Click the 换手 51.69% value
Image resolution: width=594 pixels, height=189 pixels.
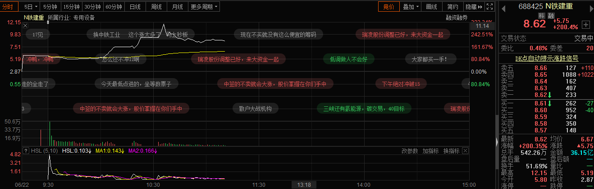click(x=536, y=166)
